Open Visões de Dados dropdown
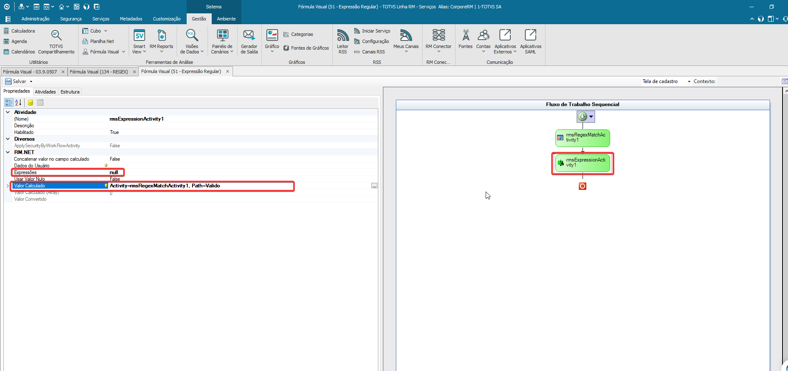788x371 pixels. (192, 41)
